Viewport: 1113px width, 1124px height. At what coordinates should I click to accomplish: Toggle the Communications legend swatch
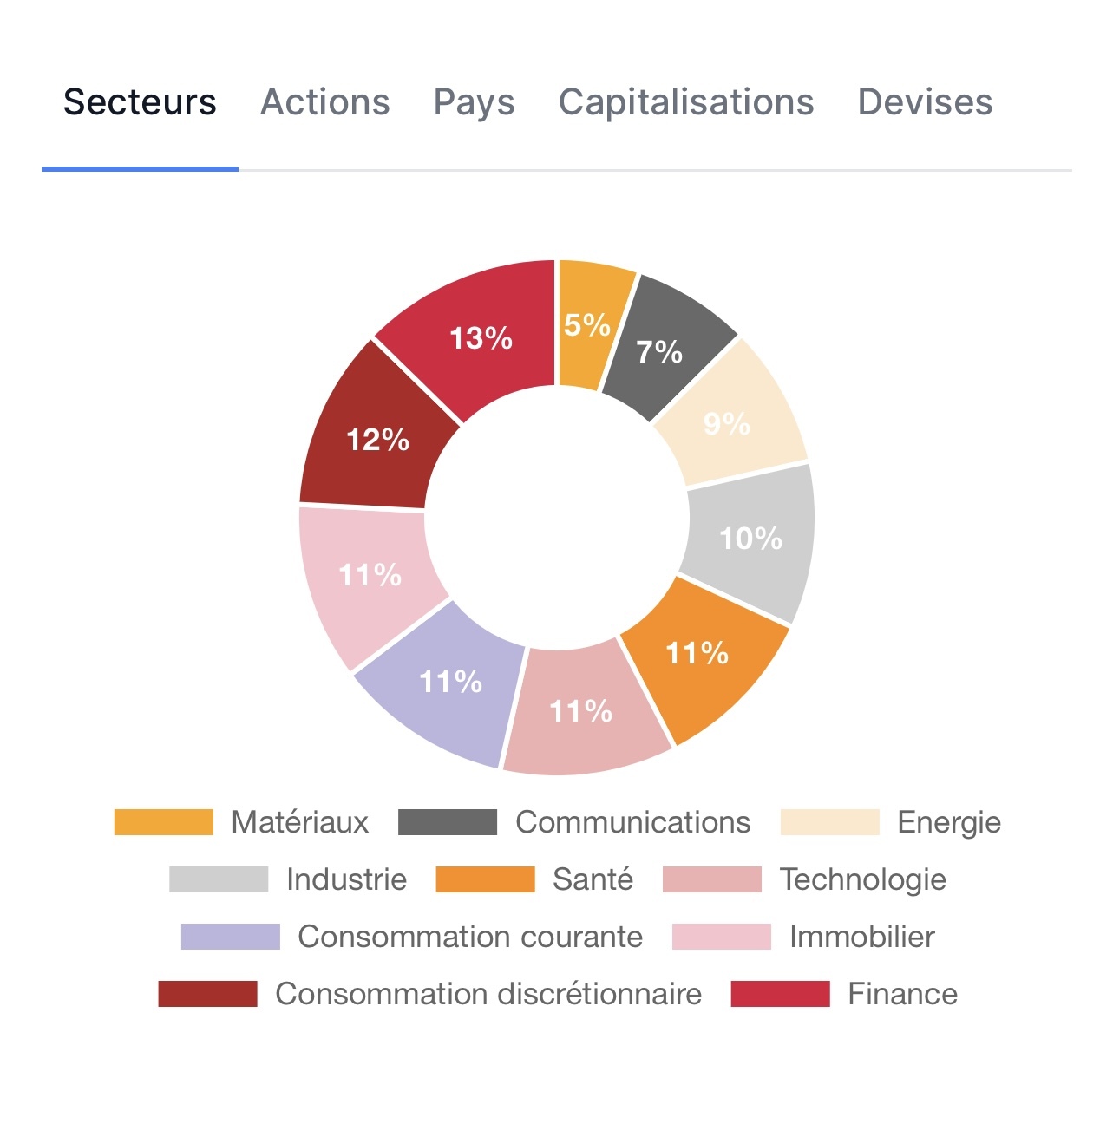pos(448,822)
